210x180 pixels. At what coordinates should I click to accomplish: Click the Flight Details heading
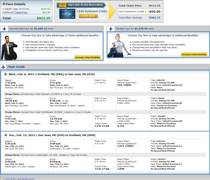click(x=16, y=67)
